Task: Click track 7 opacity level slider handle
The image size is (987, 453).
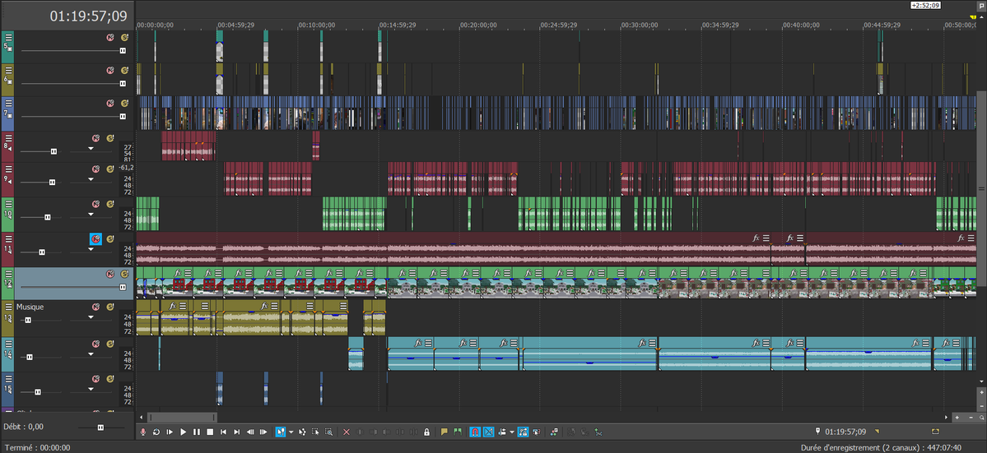Action: pyautogui.click(x=123, y=116)
